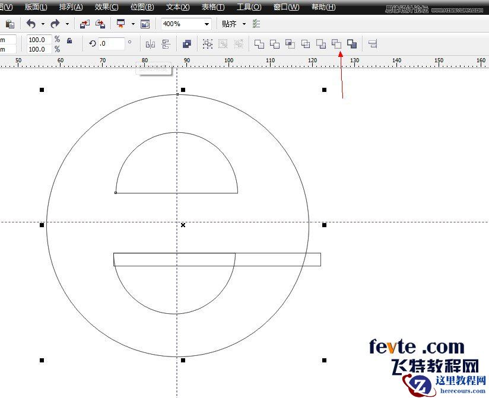Expand the Undo history dropdown arrow
Image resolution: width=489 pixels, height=398 pixels.
(41, 24)
